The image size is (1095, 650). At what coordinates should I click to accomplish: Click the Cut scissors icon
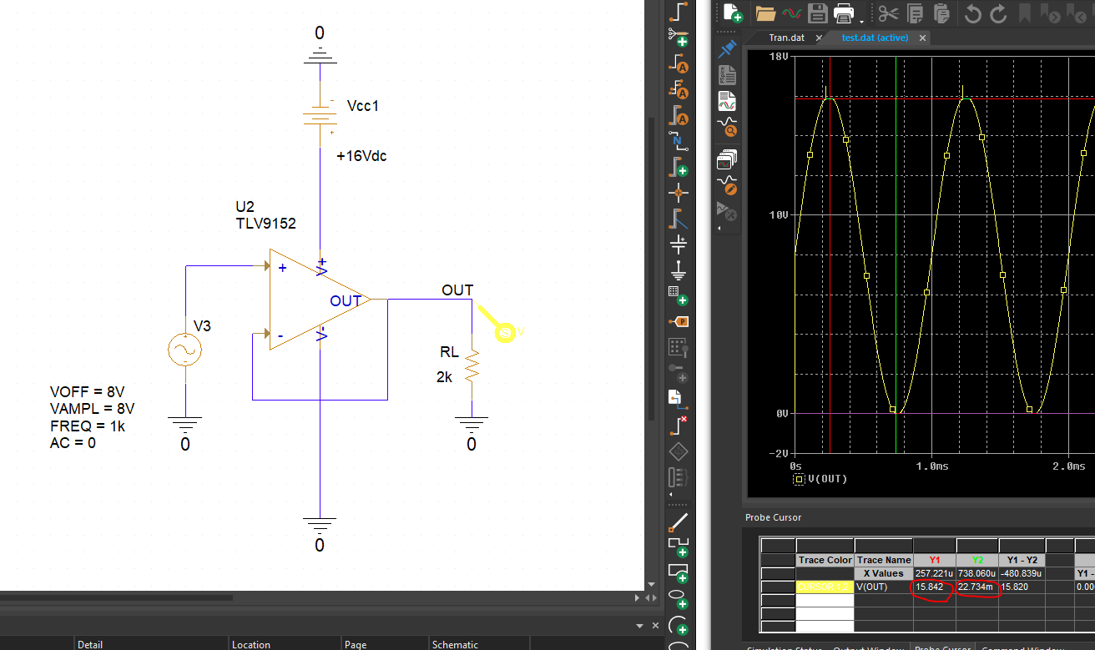[887, 13]
